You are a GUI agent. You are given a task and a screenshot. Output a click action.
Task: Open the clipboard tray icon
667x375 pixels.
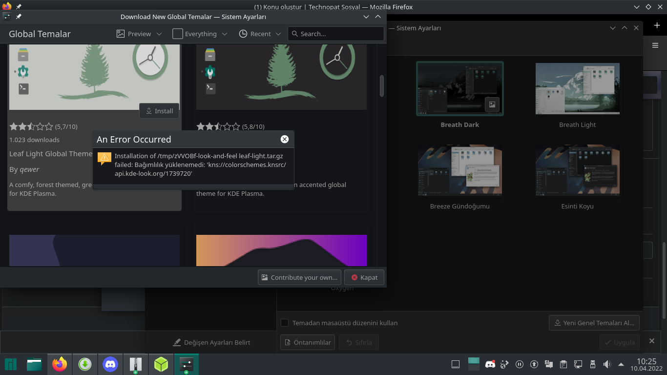563,364
